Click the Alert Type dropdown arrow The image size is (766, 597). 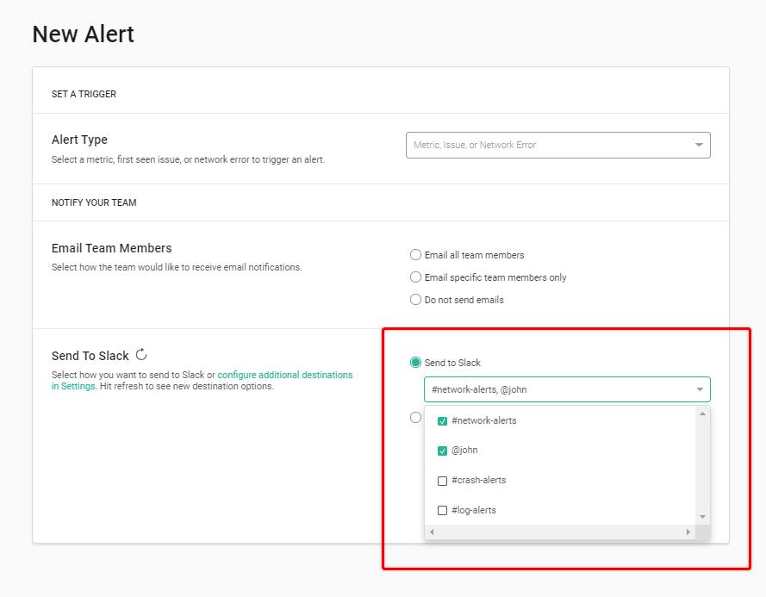click(x=699, y=145)
